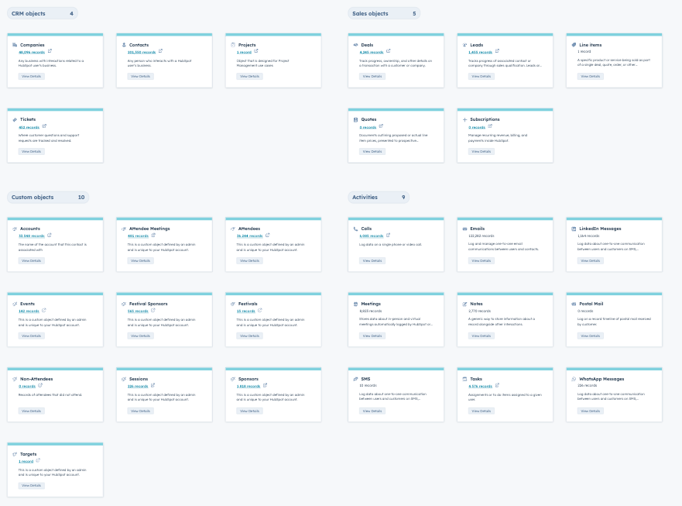Open external link icon beside Sponsors records
The image size is (682, 506).
pos(265,385)
